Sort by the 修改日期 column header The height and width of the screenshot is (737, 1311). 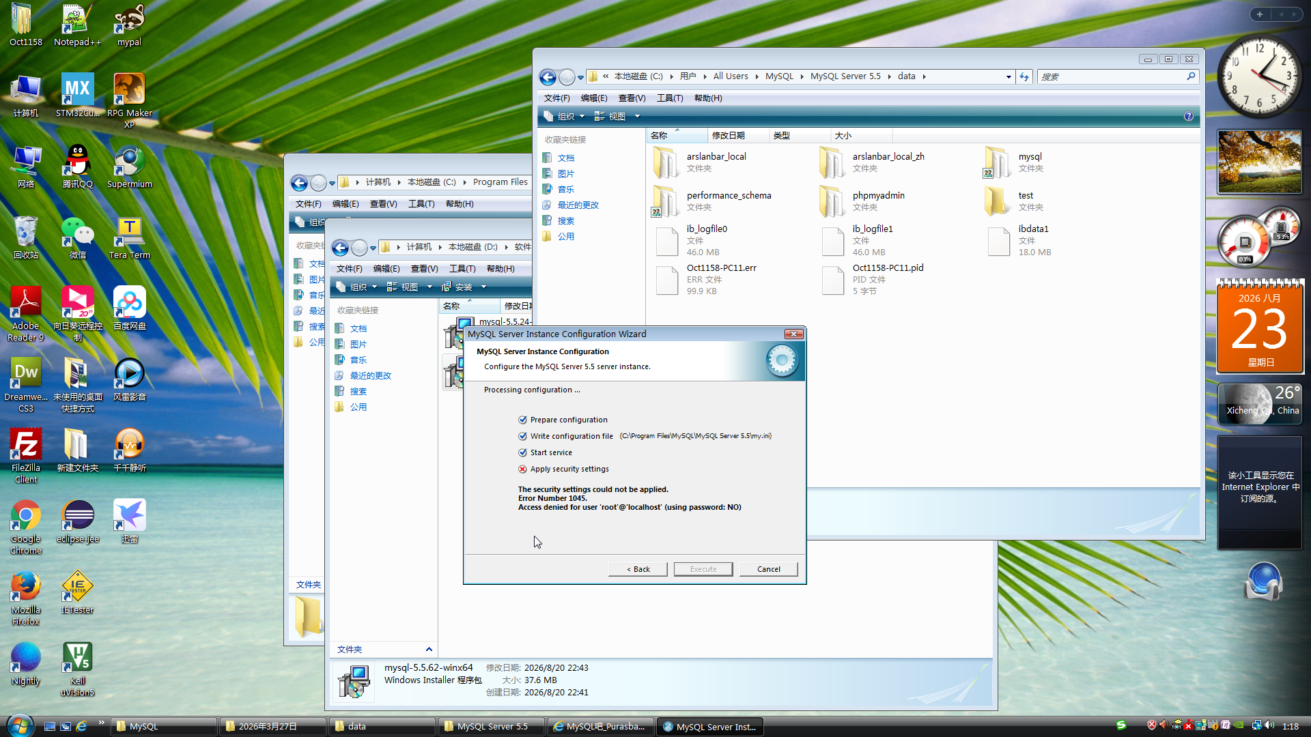(738, 136)
